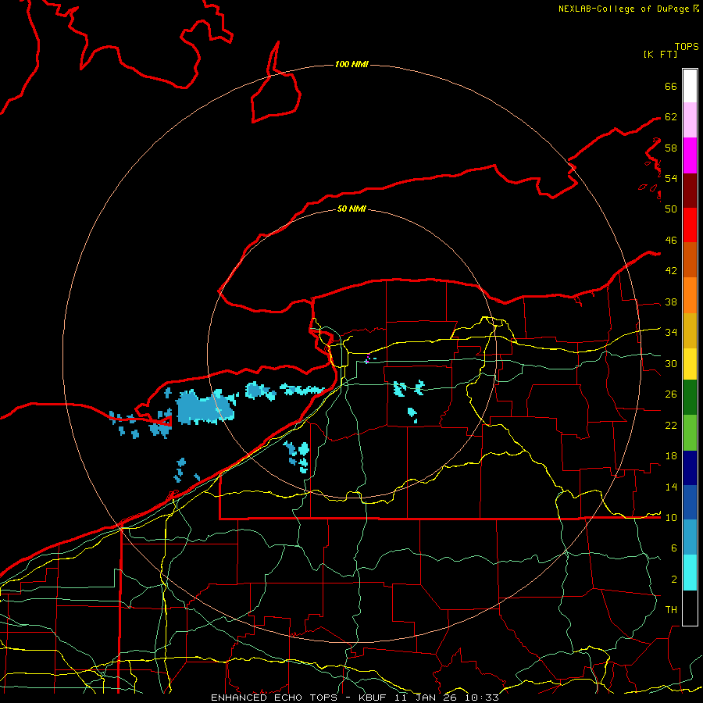703x703 pixels.
Task: Click the ENHANCED ECHO TOPS KBUF caption
Action: (x=355, y=698)
